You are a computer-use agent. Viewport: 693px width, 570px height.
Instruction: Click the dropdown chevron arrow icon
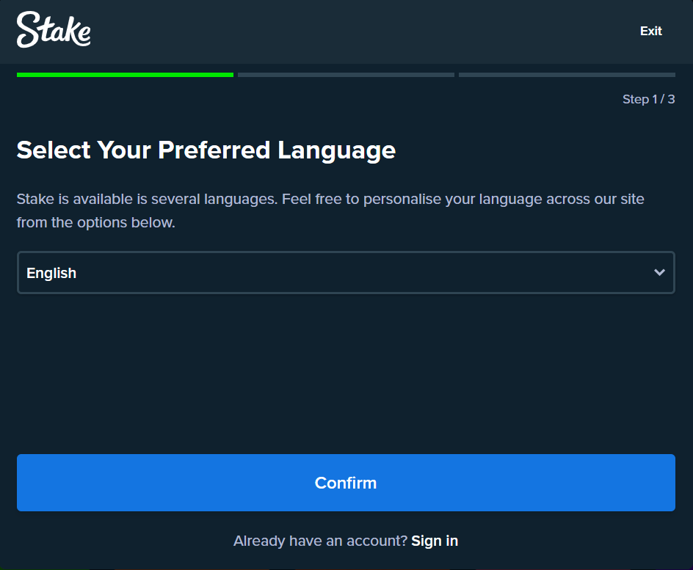point(659,272)
